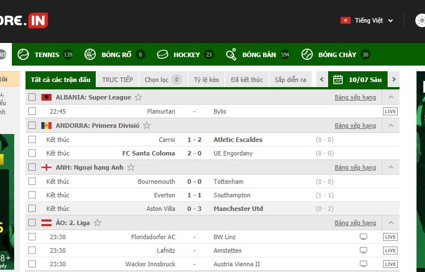Tick the Aston Villa vs Manchester Utd checkbox

32,209
